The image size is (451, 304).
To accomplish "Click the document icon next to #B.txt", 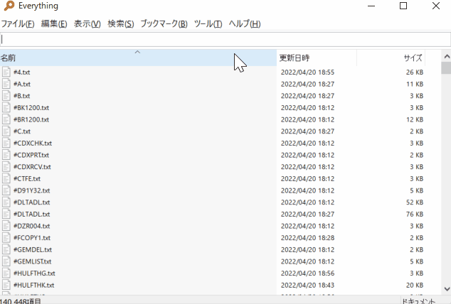I will (6, 96).
